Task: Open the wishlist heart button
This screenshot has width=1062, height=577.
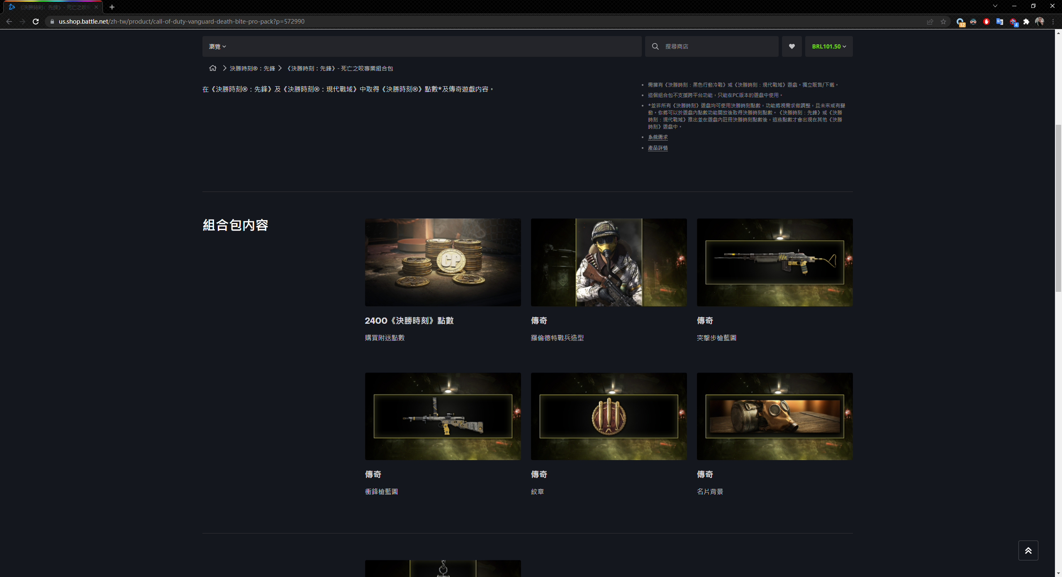Action: [x=792, y=46]
